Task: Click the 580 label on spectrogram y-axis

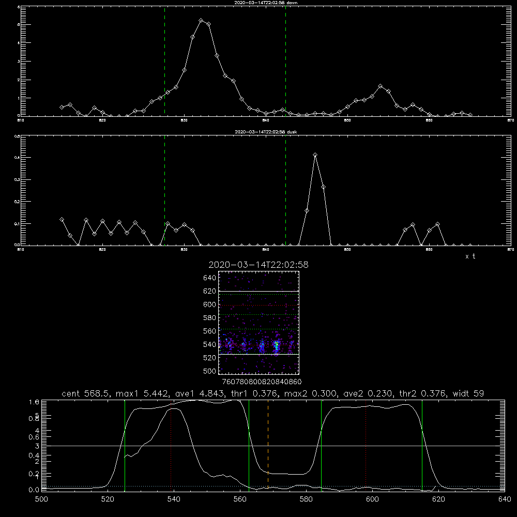Action: point(210,318)
